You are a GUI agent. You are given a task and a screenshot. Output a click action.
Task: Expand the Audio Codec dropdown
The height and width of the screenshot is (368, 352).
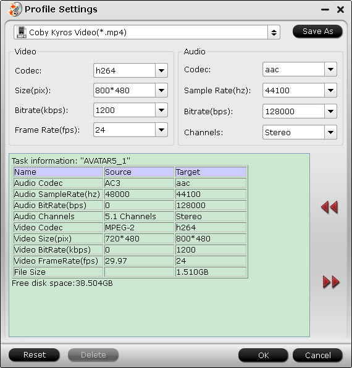[330, 69]
